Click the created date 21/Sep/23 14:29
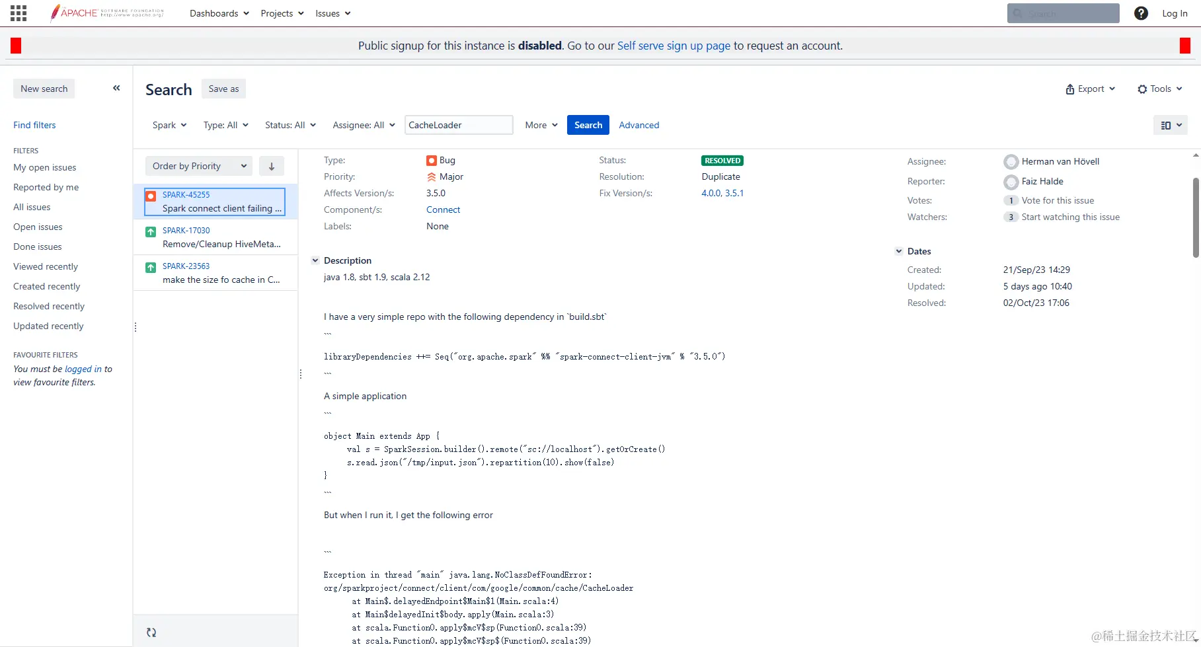Screen dimensions: 1201x647 click(x=1036, y=270)
